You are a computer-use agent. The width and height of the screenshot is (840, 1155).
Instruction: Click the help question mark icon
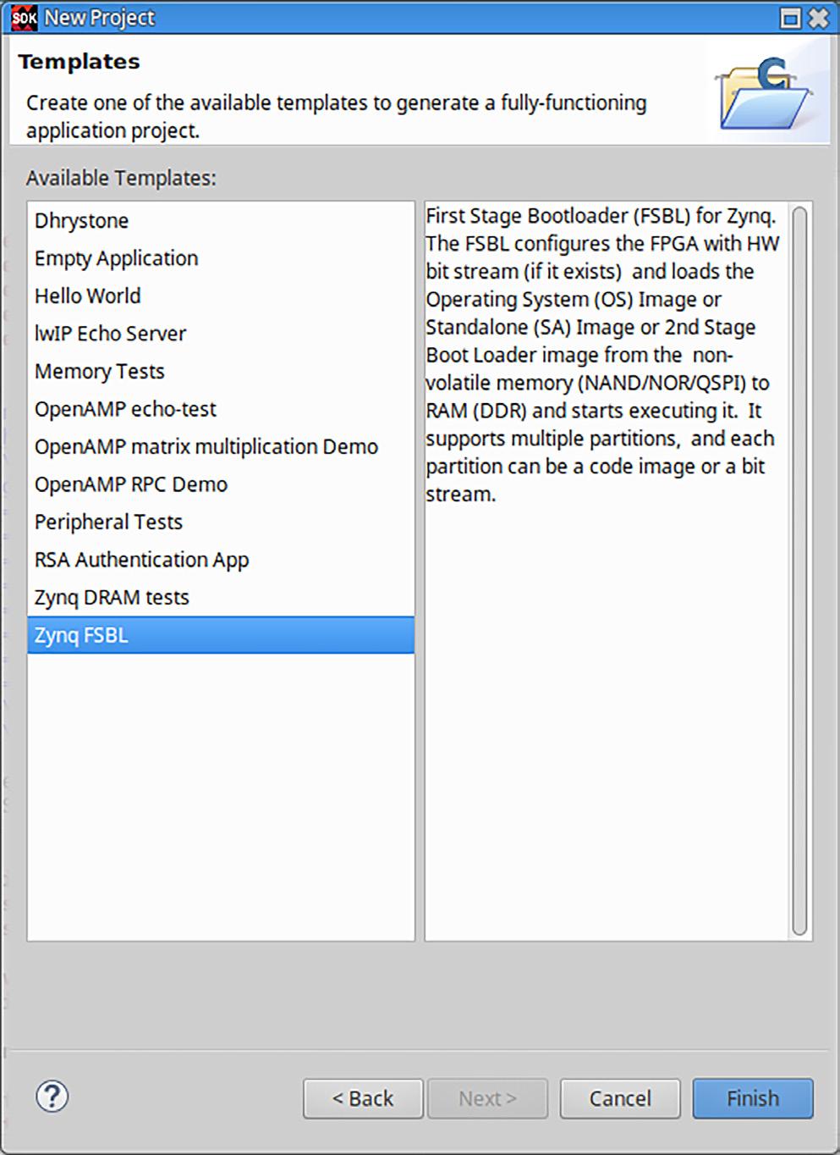(x=52, y=1097)
